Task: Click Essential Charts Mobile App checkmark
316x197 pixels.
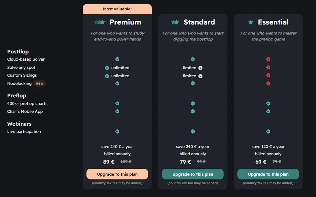Action: coord(268,112)
